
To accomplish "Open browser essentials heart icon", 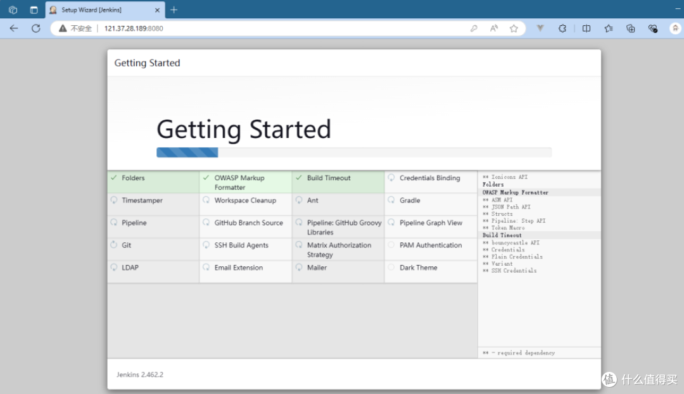I will (653, 28).
